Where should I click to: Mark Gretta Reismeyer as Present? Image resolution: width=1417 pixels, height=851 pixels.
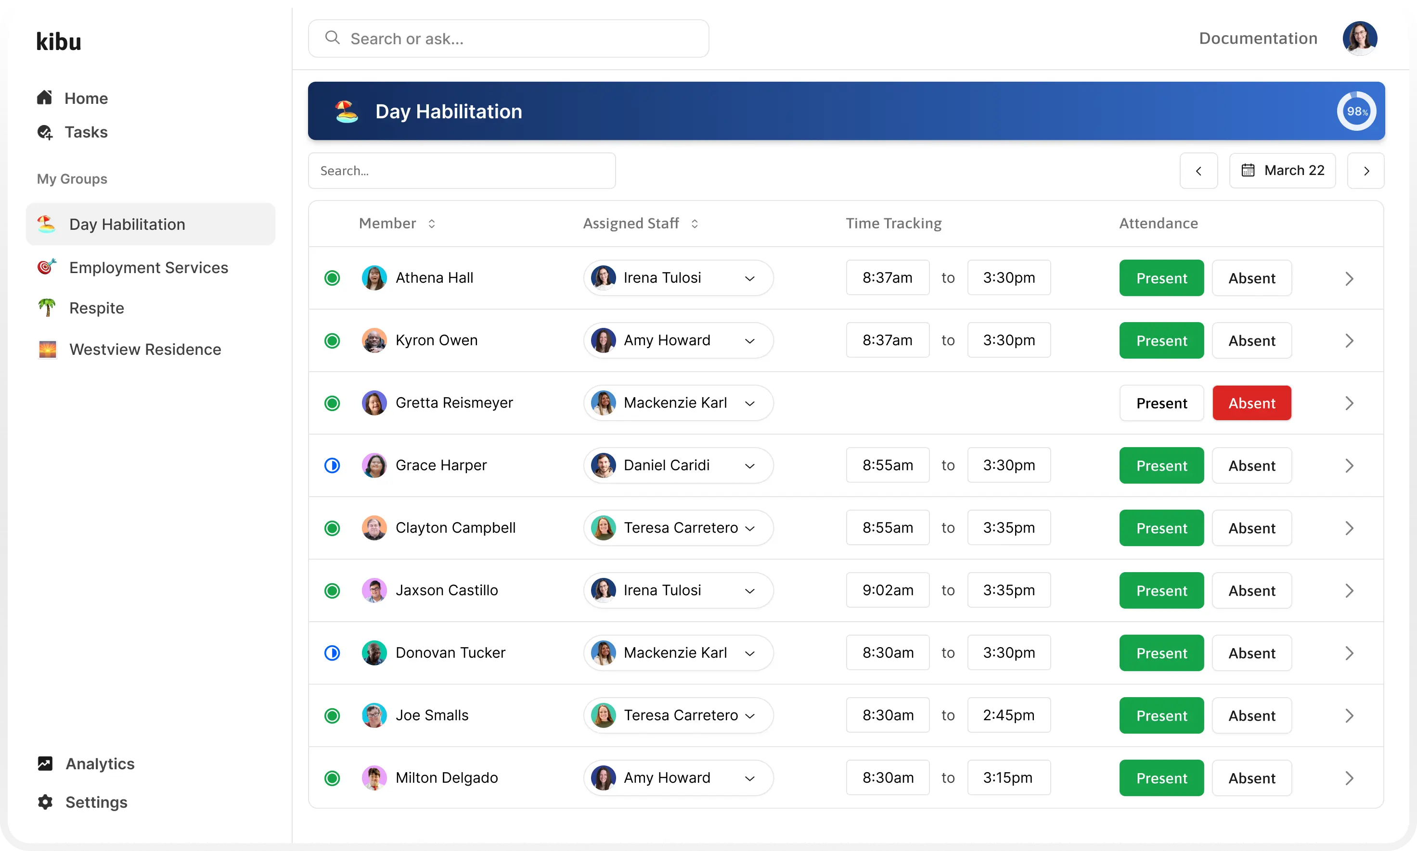tap(1161, 403)
